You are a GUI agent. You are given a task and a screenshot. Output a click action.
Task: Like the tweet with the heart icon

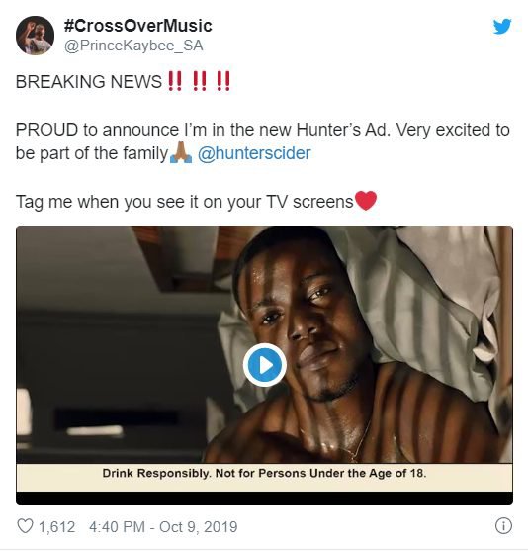click(25, 526)
